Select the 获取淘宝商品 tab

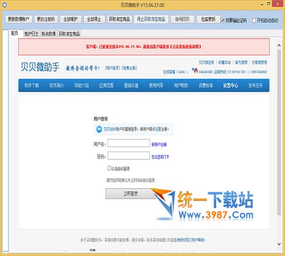tap(69, 34)
